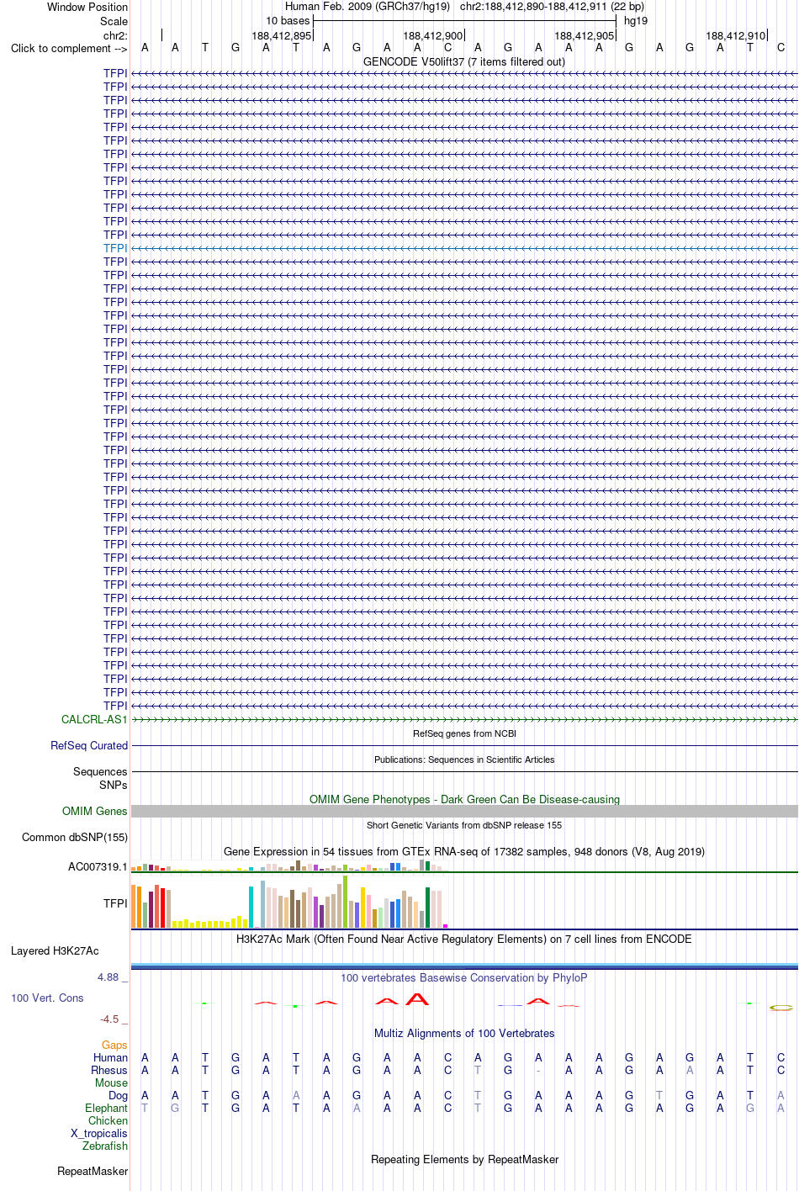Click 'Publications: Sequences in Scientific Articles' title
Image resolution: width=799 pixels, height=1191 pixels.
coord(464,760)
